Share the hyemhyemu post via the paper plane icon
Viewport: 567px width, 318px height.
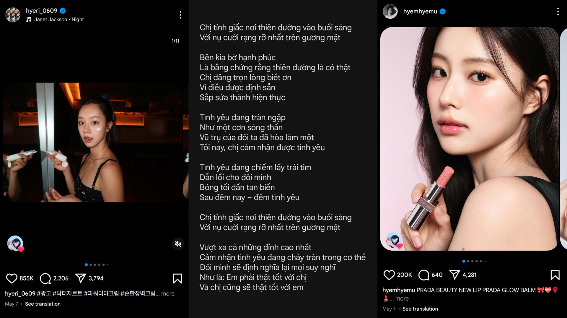click(454, 275)
